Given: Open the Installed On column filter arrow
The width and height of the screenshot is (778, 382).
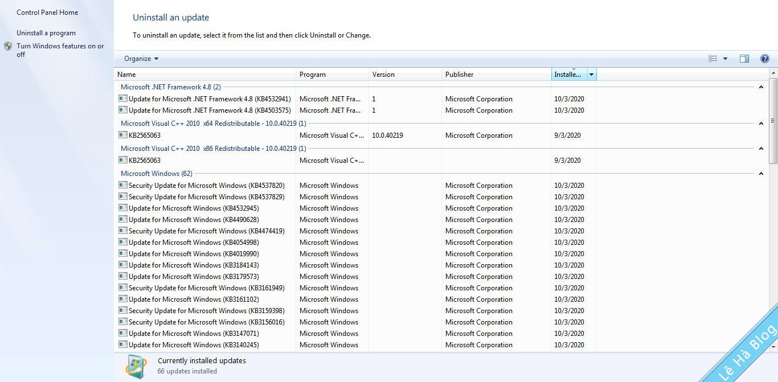Looking at the screenshot, I should 591,75.
